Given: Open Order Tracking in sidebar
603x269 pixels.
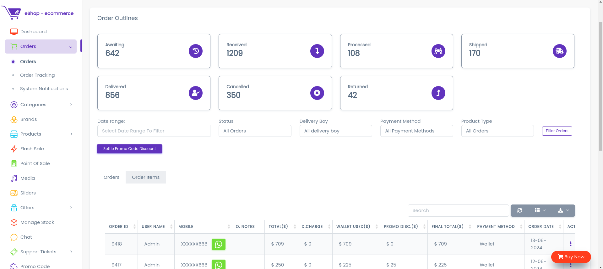Looking at the screenshot, I should click(37, 75).
